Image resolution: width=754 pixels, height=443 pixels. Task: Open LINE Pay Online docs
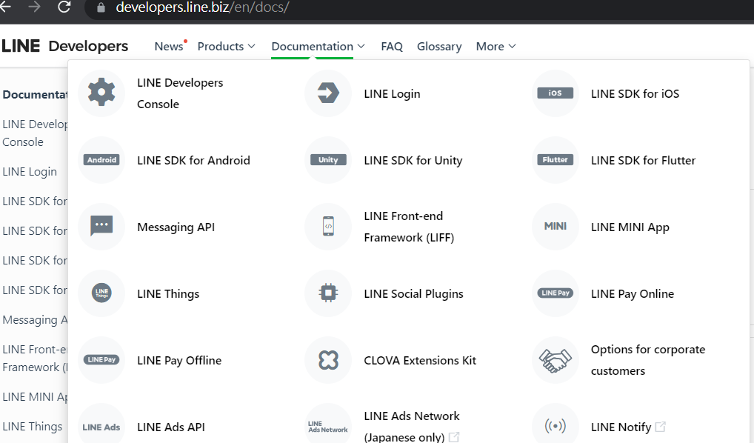[633, 293]
